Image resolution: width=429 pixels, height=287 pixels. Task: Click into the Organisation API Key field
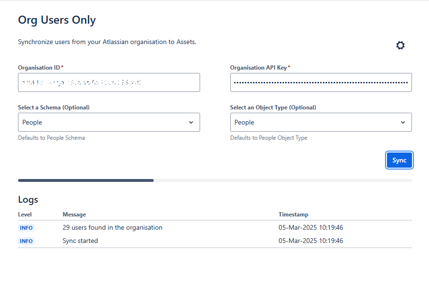point(321,82)
